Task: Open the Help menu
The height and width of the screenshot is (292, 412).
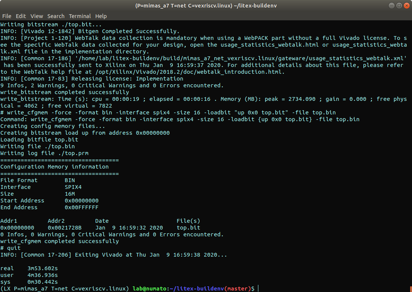Action: coord(101,16)
